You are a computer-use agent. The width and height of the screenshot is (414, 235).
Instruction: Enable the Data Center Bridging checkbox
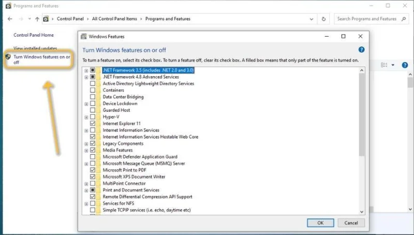93,97
